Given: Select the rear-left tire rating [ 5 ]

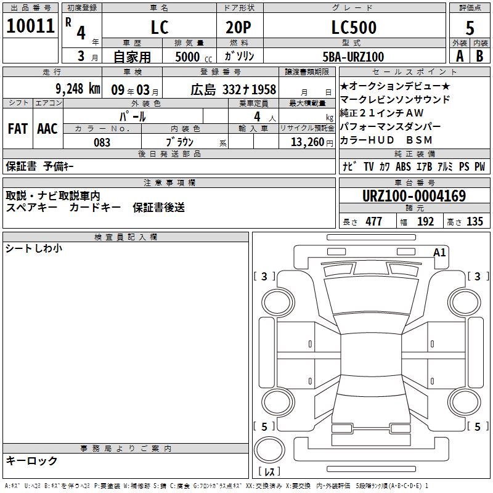Looking at the screenshot, I should [264, 426].
